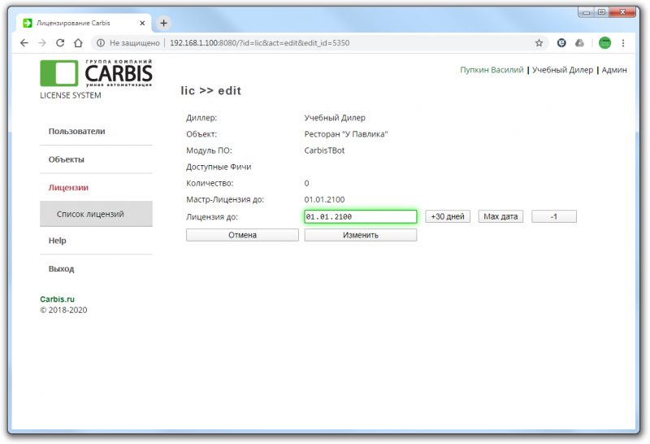Click the green profile avatar icon
Viewport: 650px width, 444px height.
coord(604,42)
